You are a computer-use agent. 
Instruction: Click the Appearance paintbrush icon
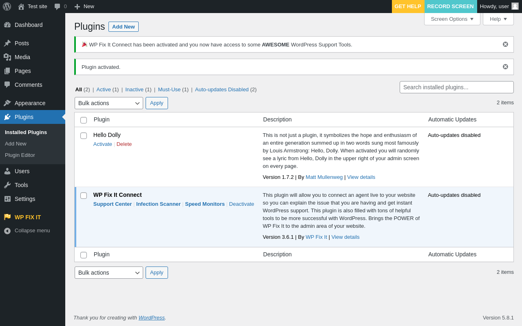pyautogui.click(x=7, y=103)
